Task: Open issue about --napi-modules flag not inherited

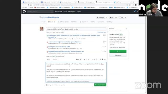Action: click(65, 42)
